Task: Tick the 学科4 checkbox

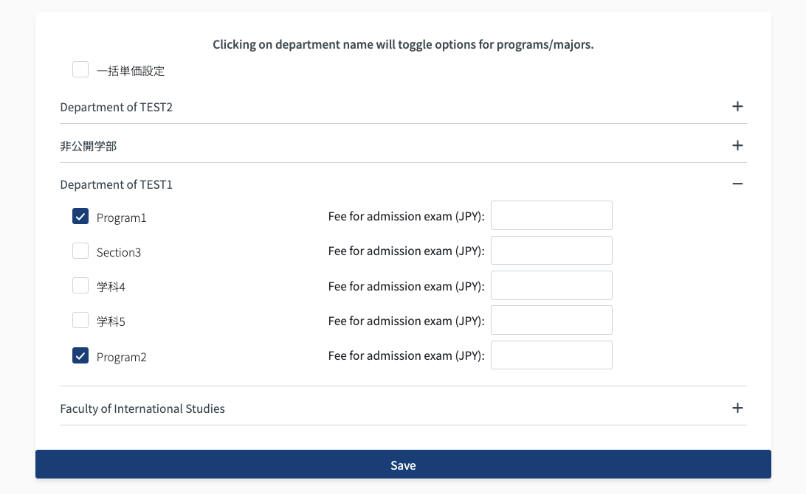Action: [80, 285]
